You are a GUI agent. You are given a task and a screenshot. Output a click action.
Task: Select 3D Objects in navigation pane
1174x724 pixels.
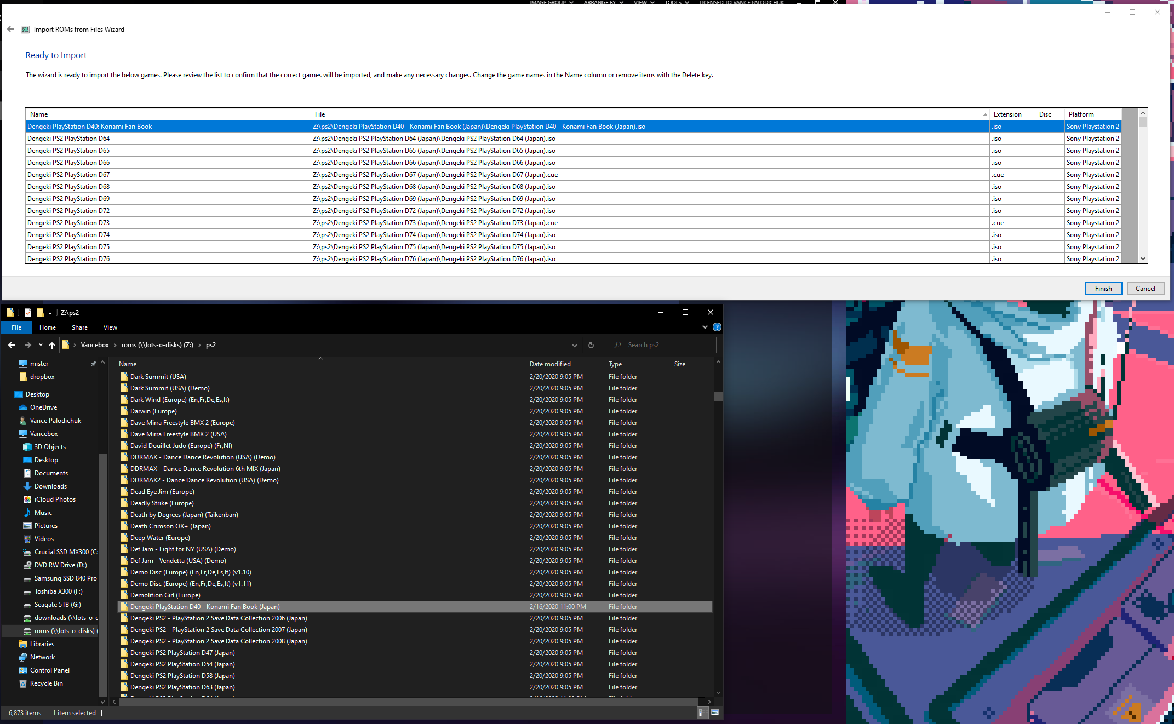tap(50, 447)
